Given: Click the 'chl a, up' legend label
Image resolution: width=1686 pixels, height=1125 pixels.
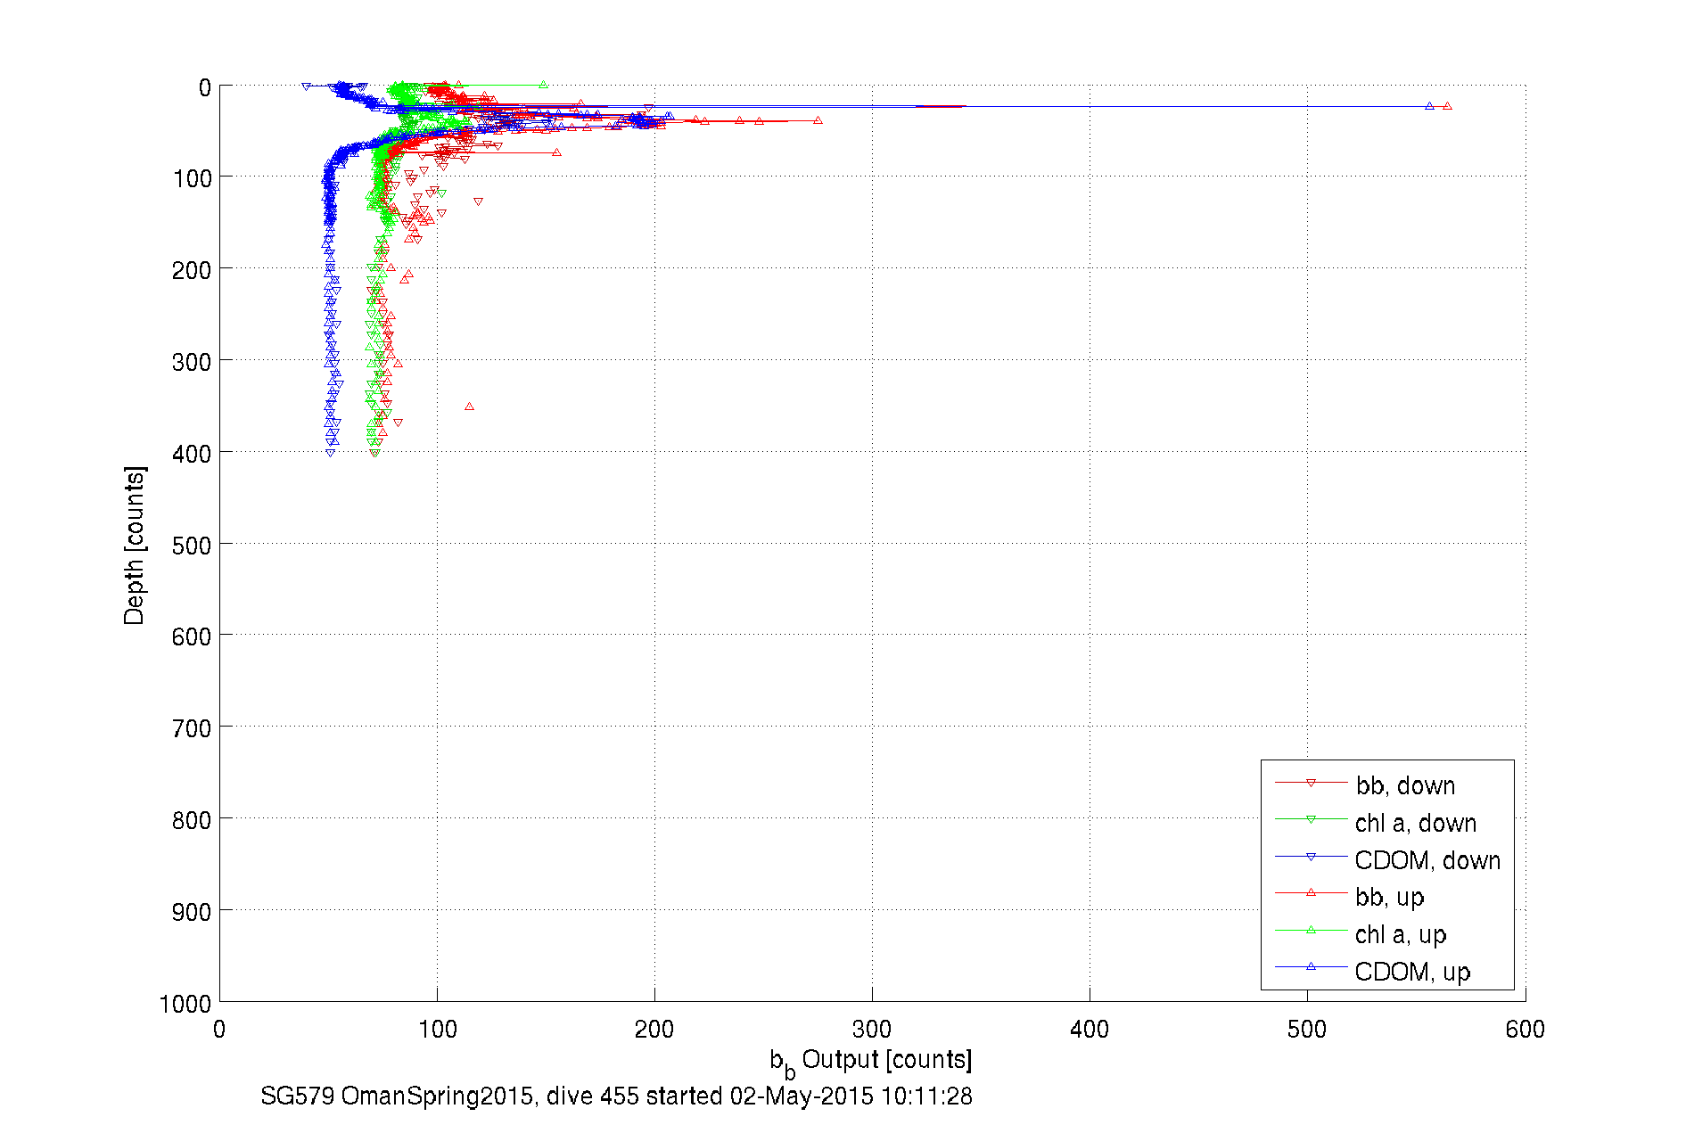Looking at the screenshot, I should (1400, 934).
